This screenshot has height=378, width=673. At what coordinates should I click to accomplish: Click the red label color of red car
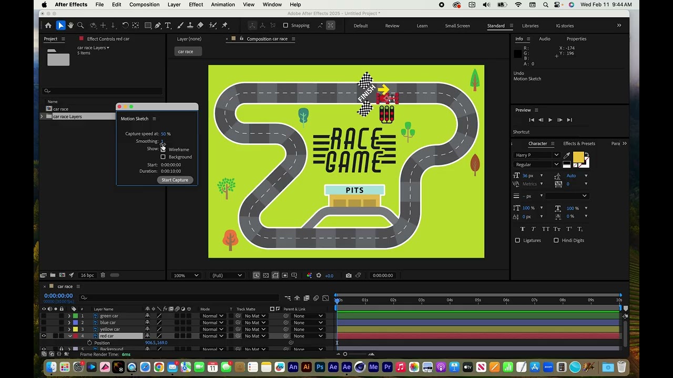75,336
